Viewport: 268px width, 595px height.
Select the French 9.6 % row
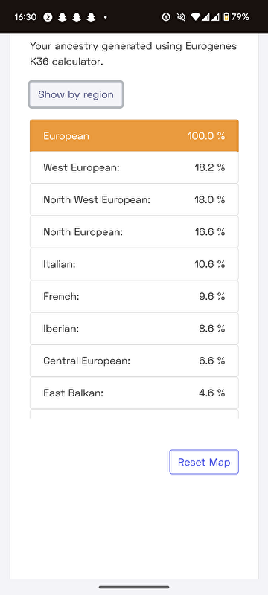click(x=135, y=296)
